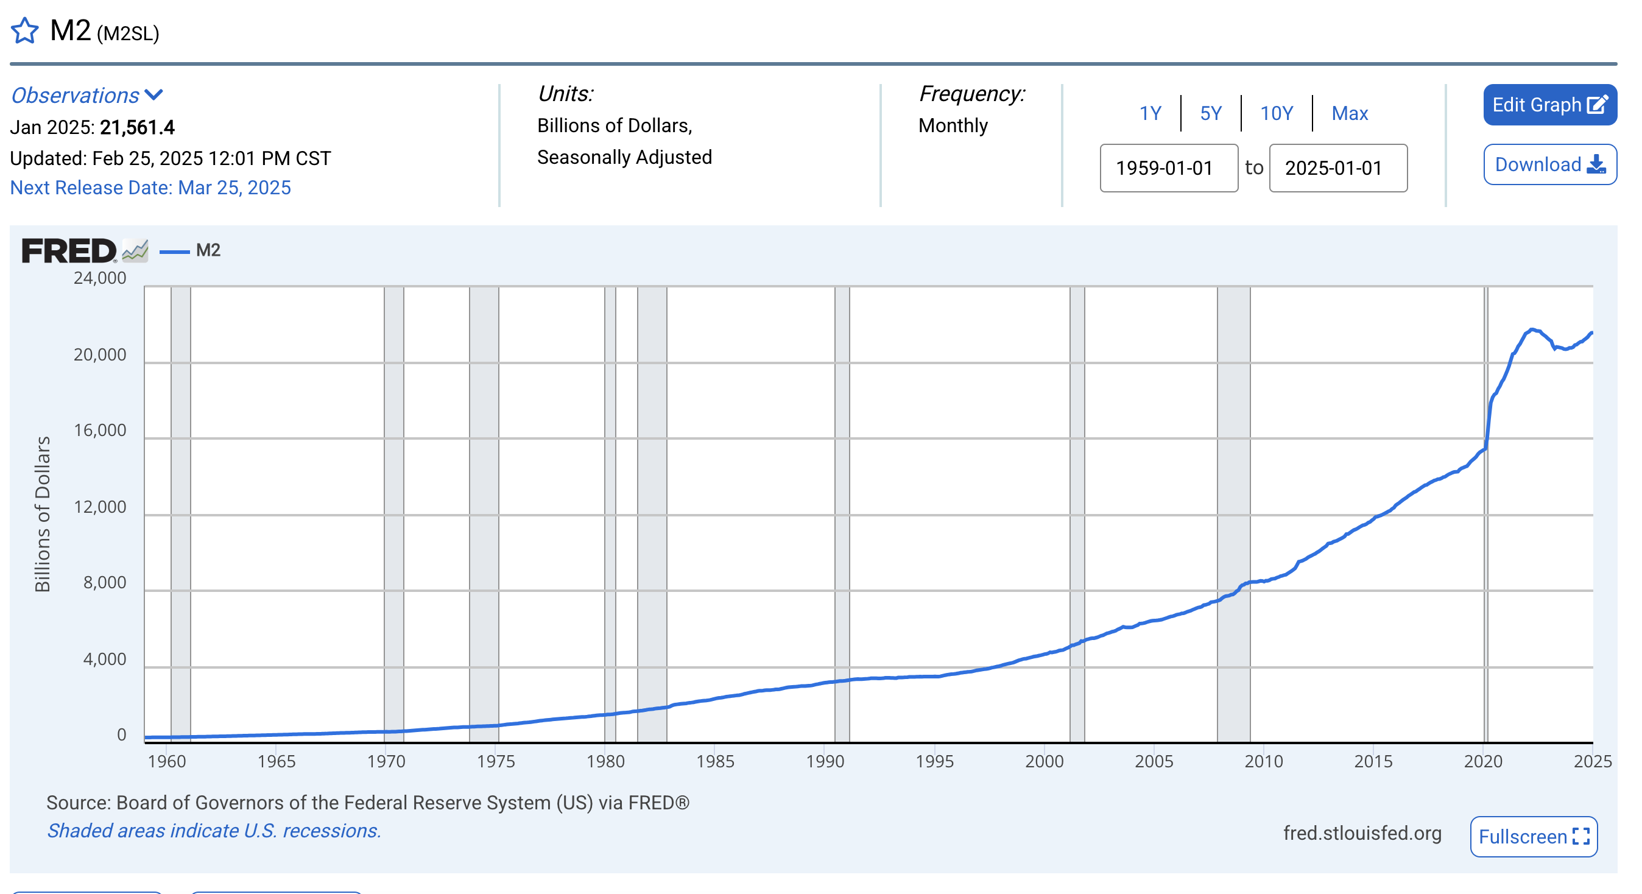Click the blue M2 legend line swatch
Screen dimensions: 1642x894
click(174, 252)
